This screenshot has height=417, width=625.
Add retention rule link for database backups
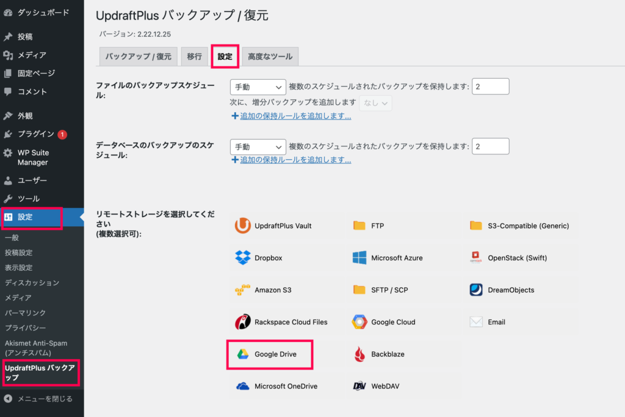pos(295,160)
